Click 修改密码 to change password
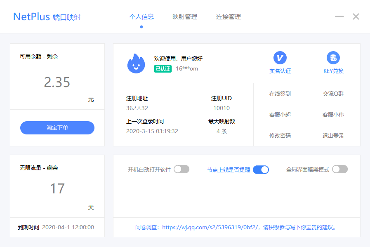Image resolution: width=370 pixels, height=247 pixels. pyautogui.click(x=280, y=136)
